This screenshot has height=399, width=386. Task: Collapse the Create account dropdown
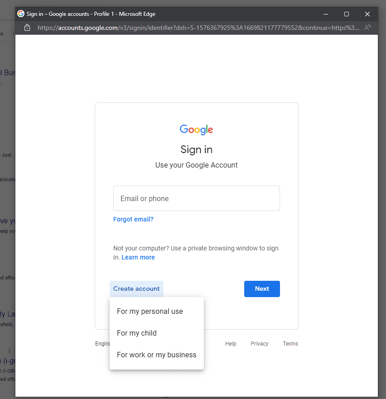point(136,289)
